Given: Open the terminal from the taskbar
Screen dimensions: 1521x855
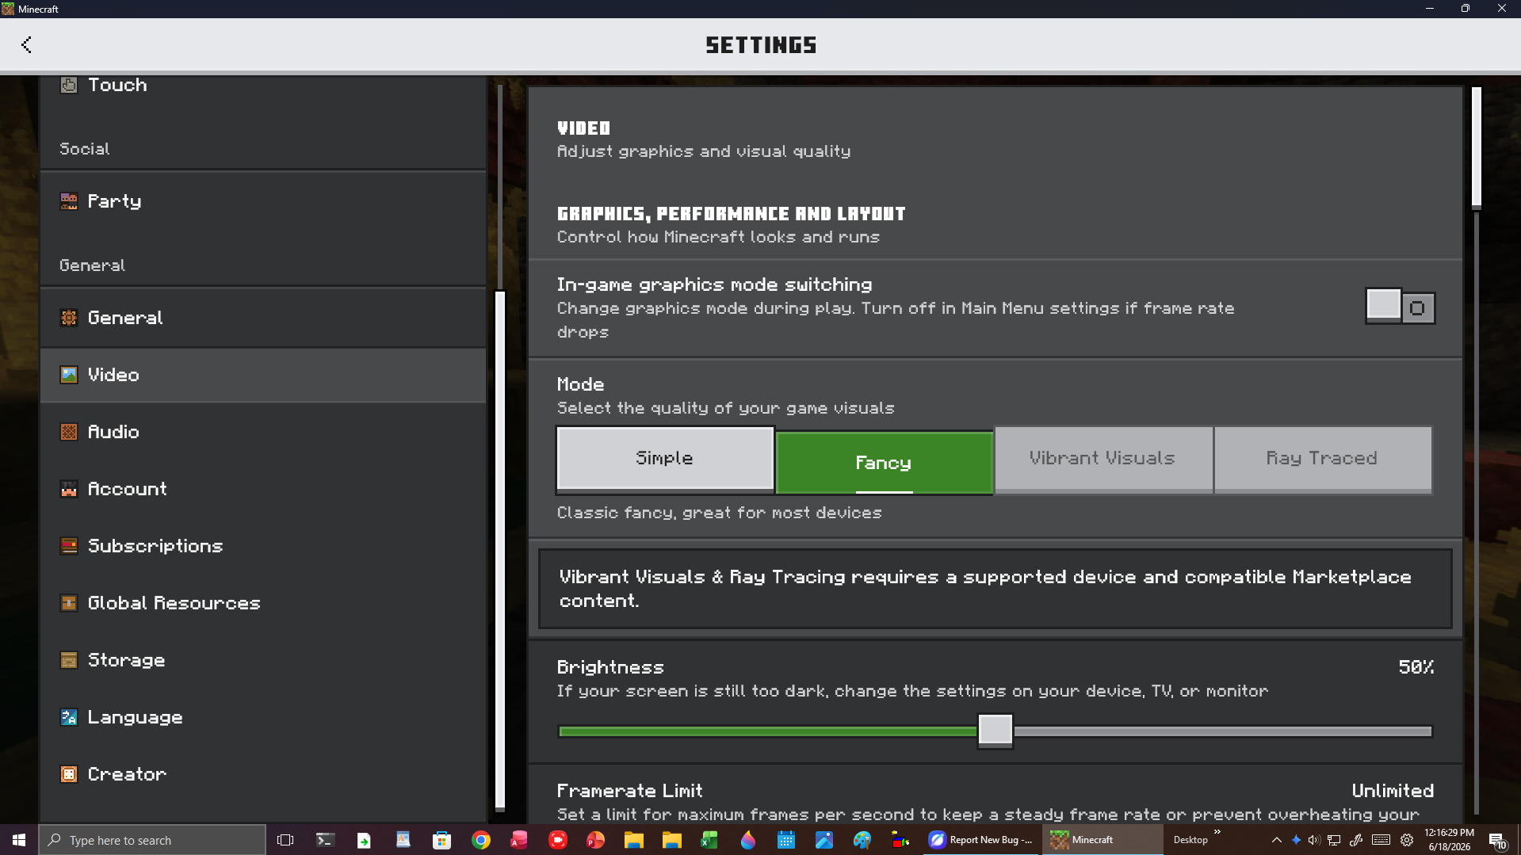Looking at the screenshot, I should point(325,840).
